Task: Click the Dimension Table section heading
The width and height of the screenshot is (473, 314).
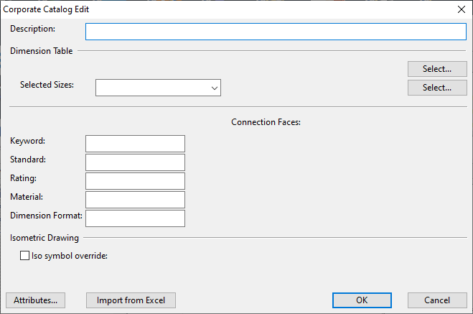Action: [x=42, y=51]
